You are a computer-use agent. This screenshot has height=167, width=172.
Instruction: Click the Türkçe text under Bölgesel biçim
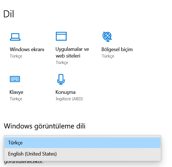pyautogui.click(x=108, y=56)
